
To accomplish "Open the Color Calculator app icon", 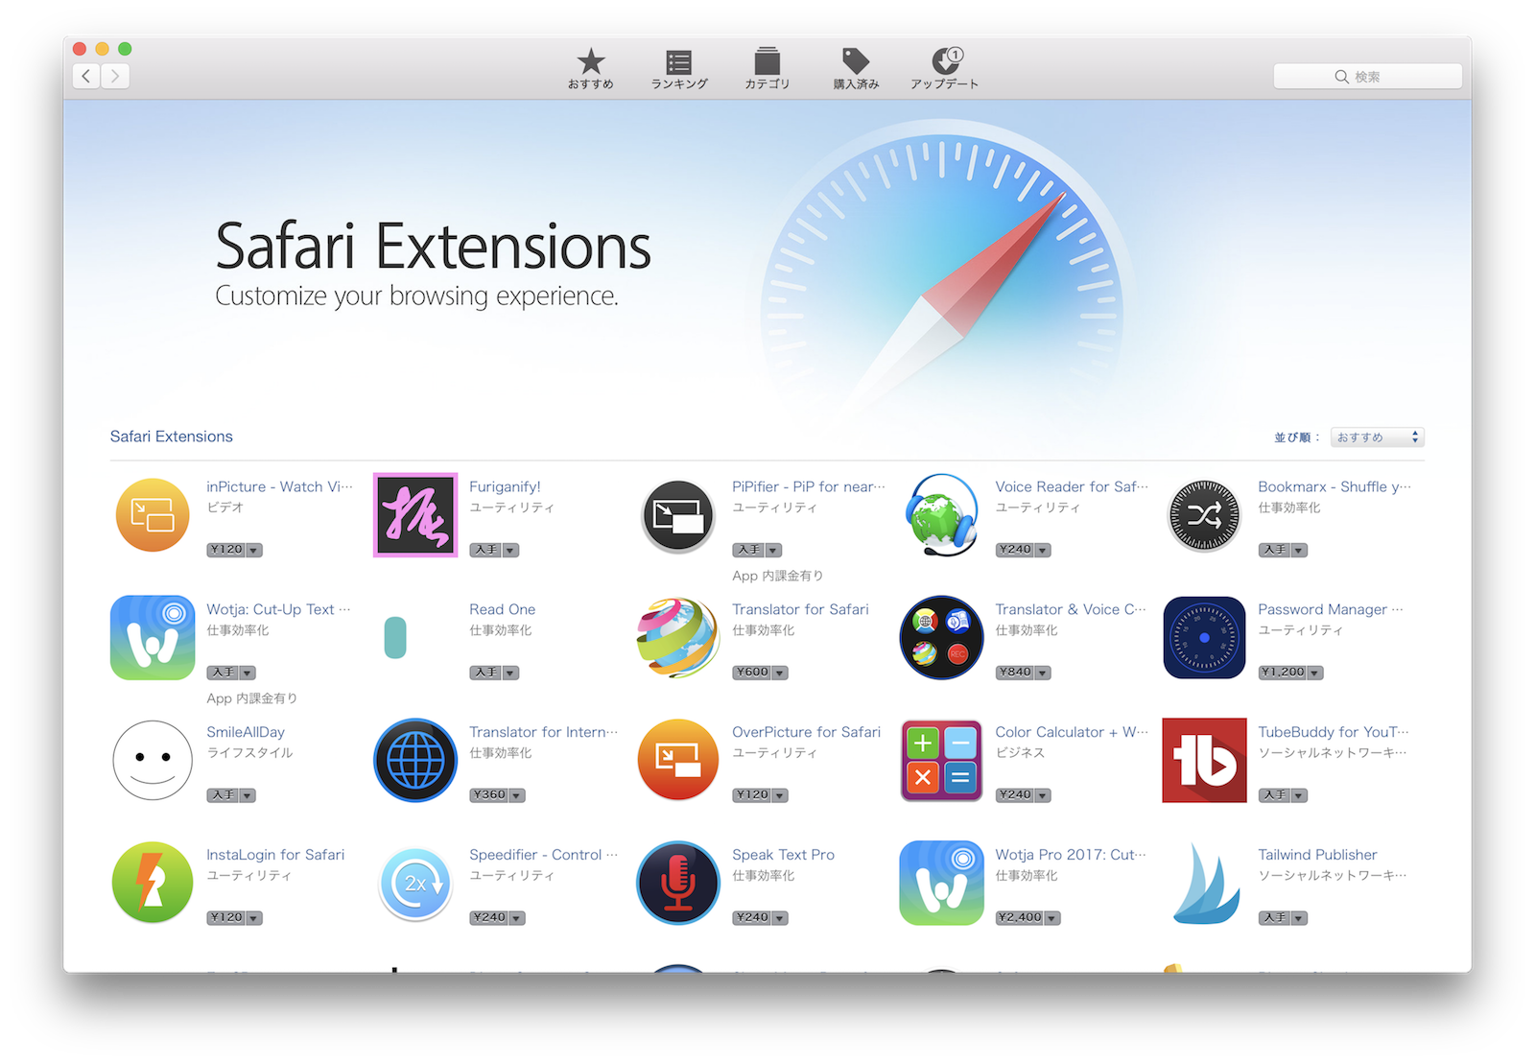I will coord(941,761).
